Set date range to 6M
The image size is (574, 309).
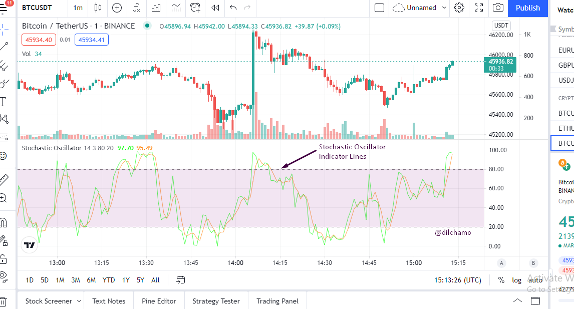pyautogui.click(x=91, y=280)
